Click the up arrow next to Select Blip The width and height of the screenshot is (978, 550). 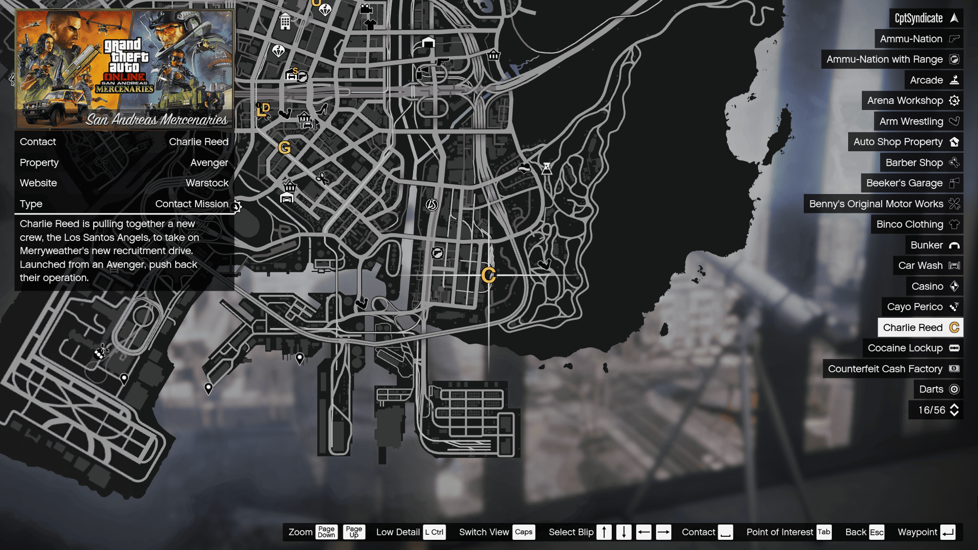(x=604, y=532)
